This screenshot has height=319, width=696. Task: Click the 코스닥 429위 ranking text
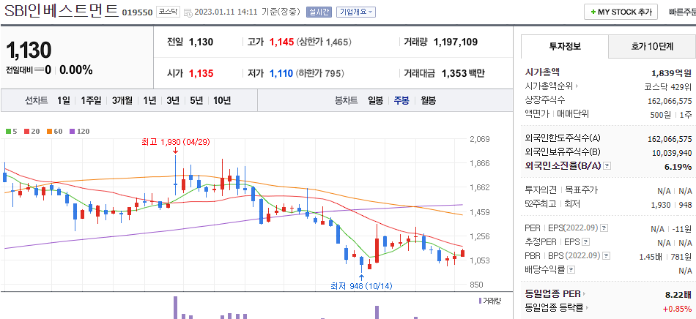click(668, 86)
